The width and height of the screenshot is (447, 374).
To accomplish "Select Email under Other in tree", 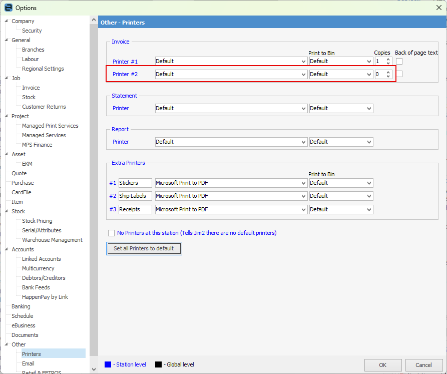I will tap(28, 363).
